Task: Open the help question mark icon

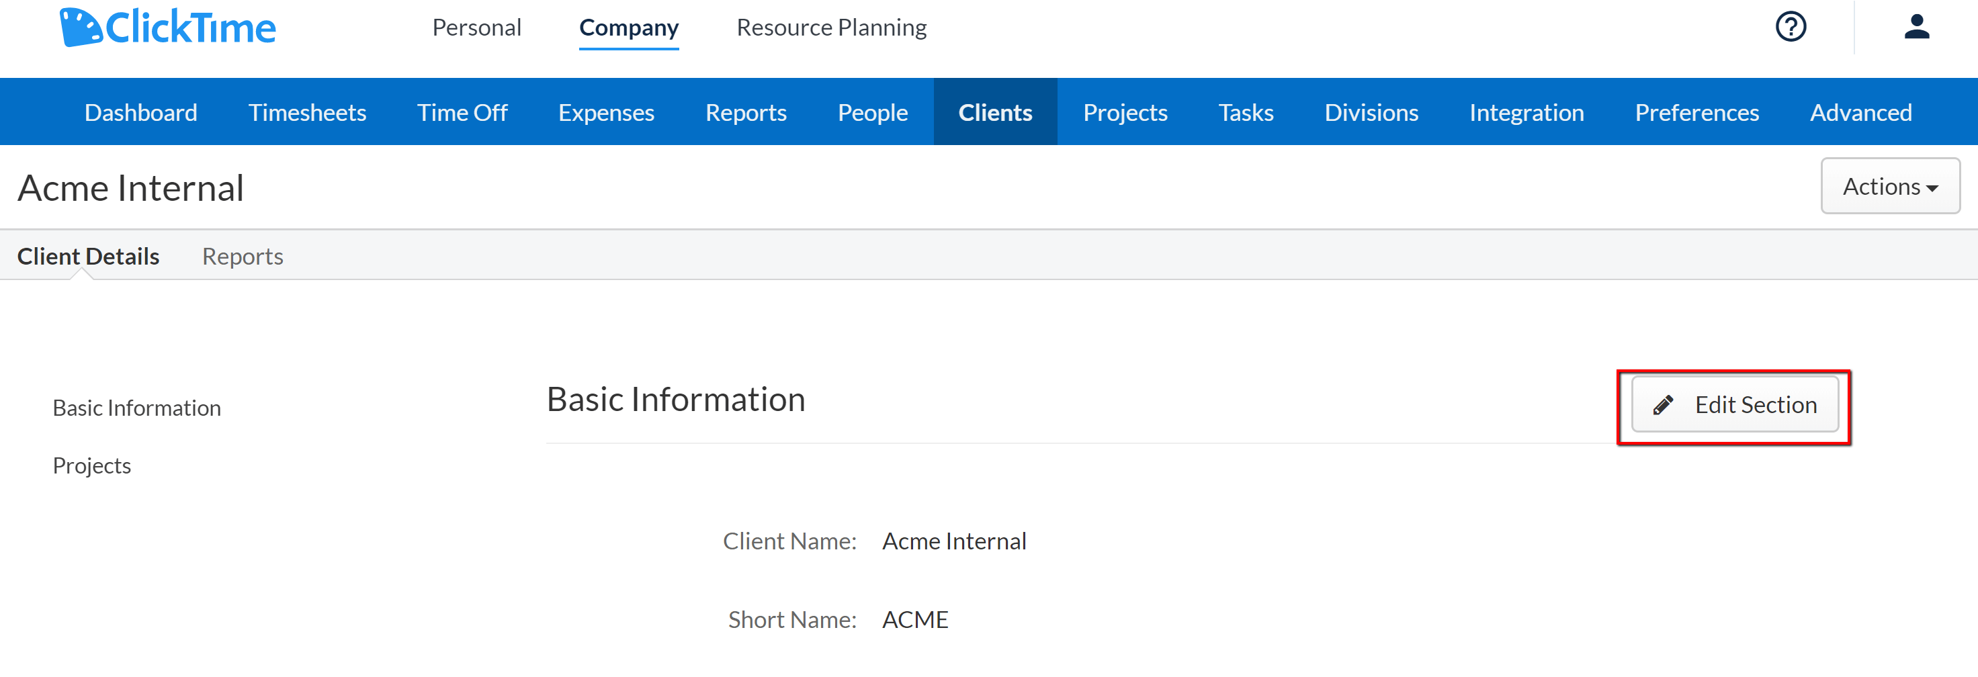Action: [x=1790, y=27]
